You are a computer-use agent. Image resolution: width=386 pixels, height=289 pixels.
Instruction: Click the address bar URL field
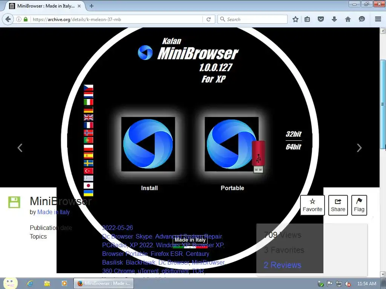click(117, 19)
